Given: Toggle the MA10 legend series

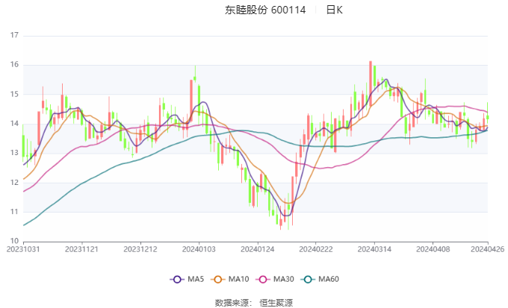Looking at the screenshot, I should click(x=229, y=279).
